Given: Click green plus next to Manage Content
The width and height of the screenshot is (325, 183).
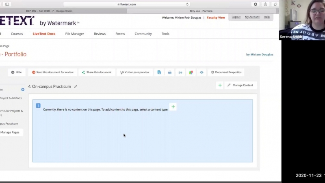Looking at the screenshot, I should click(x=220, y=85).
